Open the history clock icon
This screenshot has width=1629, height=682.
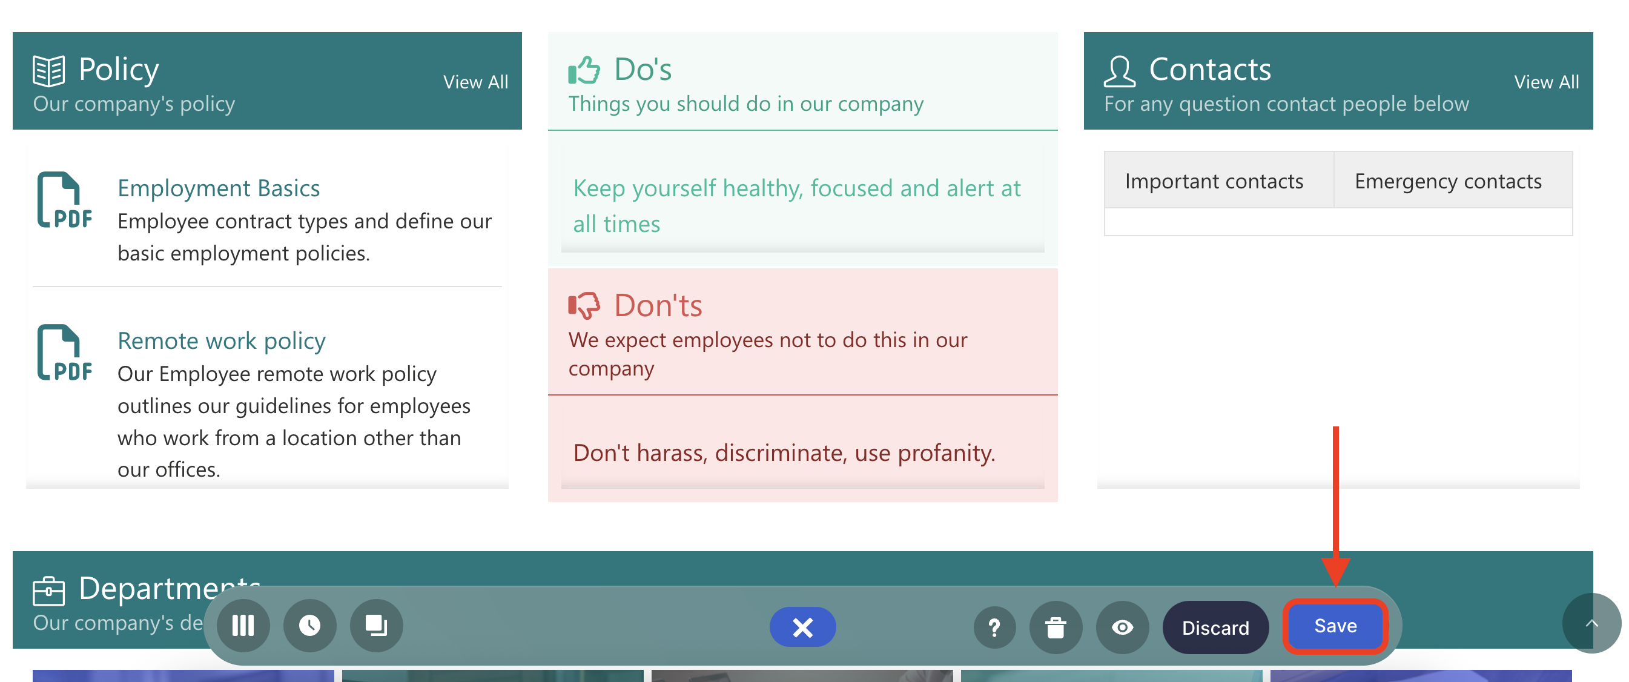point(309,626)
